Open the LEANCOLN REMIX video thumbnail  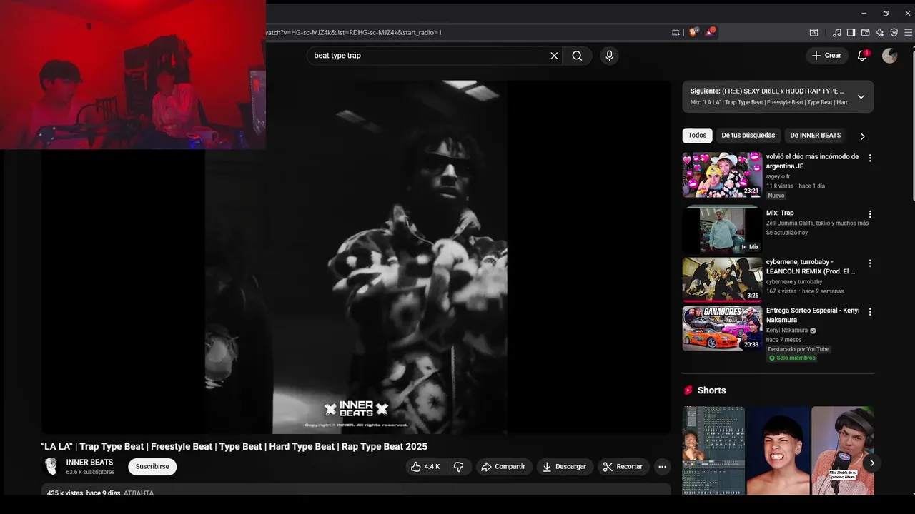pyautogui.click(x=722, y=280)
